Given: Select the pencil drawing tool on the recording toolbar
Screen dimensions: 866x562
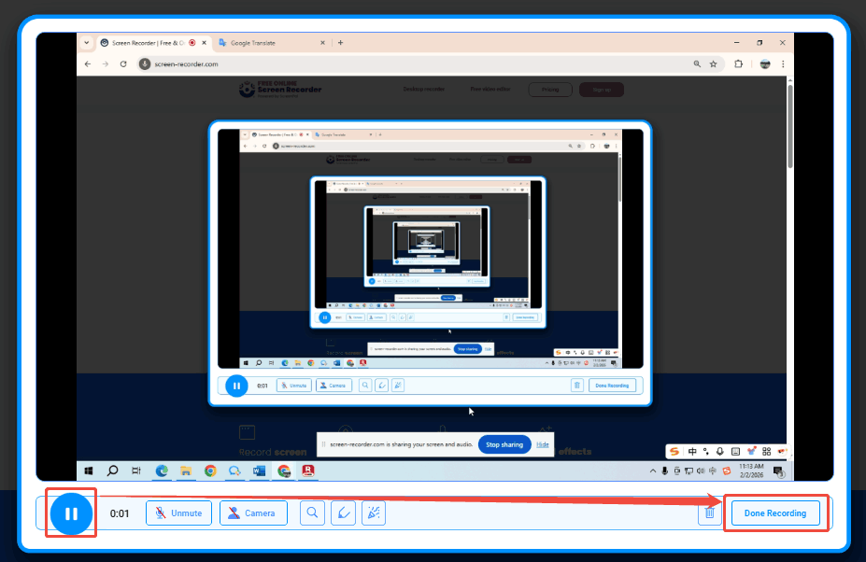Looking at the screenshot, I should (343, 513).
